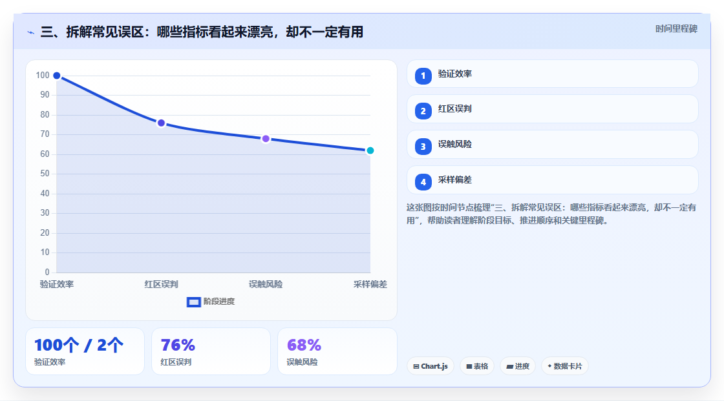Screen dimensions: 724x401
Task: Click x-axis label 红区误判
Action: pos(161,284)
